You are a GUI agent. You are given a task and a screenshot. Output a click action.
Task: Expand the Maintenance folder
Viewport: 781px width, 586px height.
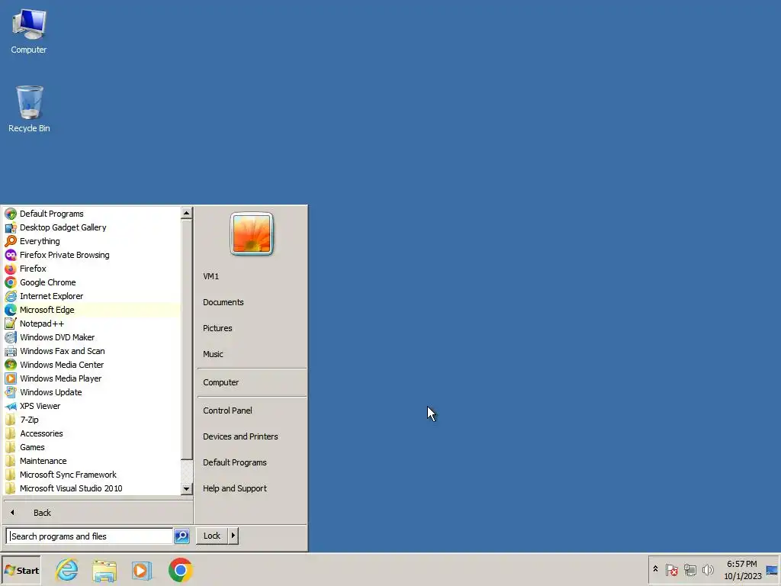pyautogui.click(x=92, y=461)
